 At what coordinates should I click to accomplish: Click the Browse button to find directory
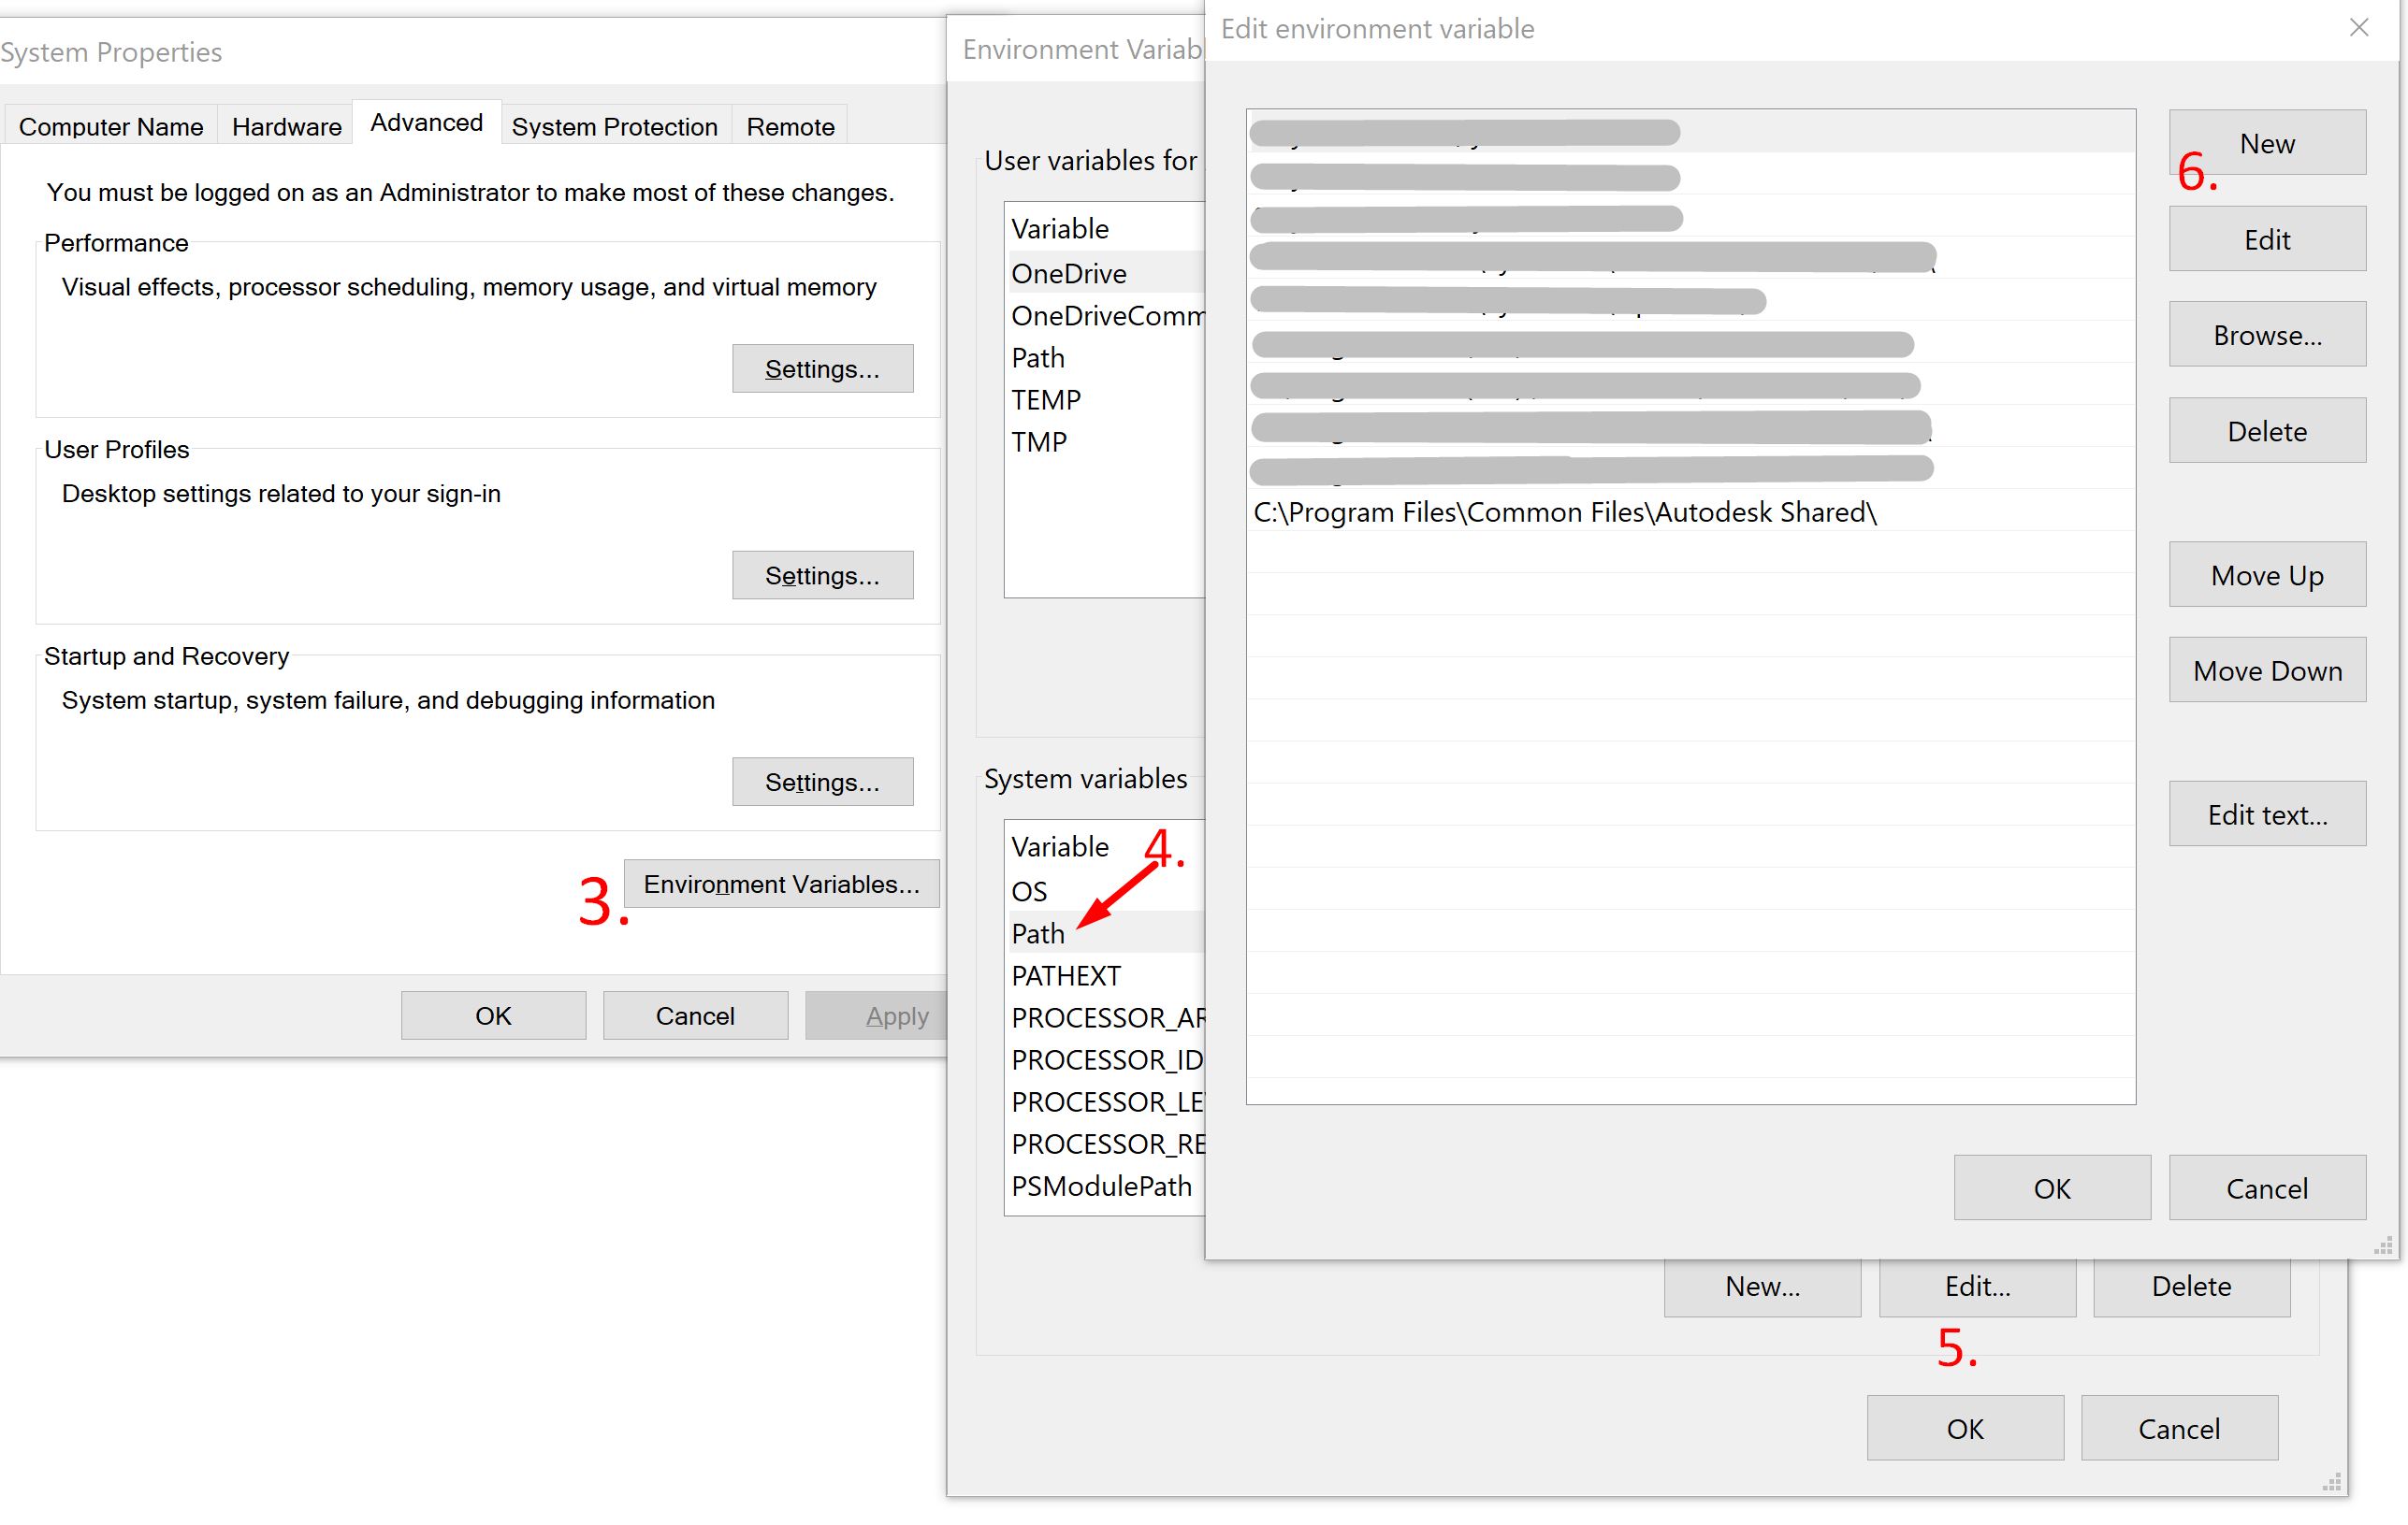2268,335
